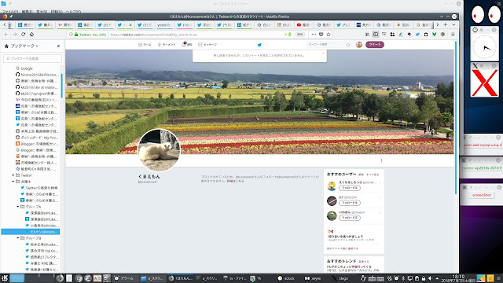
Task: Click the browser Back arrow button
Action: tap(6, 35)
